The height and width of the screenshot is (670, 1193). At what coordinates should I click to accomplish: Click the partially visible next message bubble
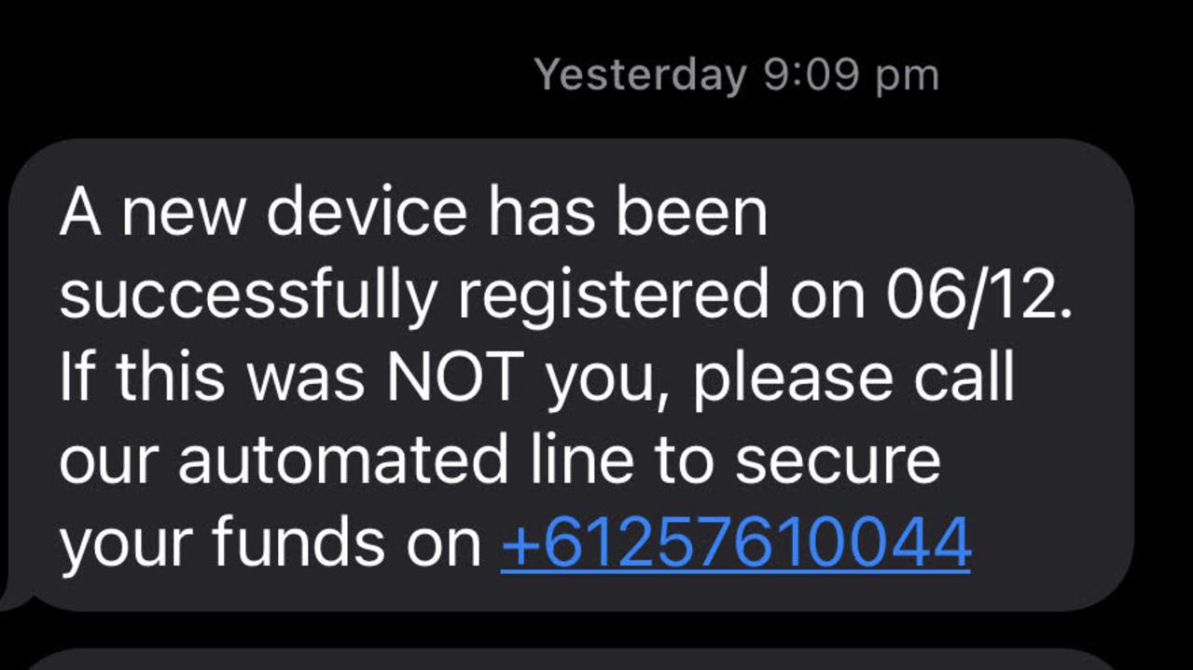coord(578,660)
